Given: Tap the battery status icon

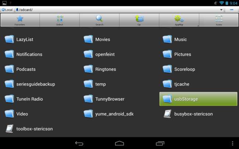Looking at the screenshot, I should [x=227, y=3].
